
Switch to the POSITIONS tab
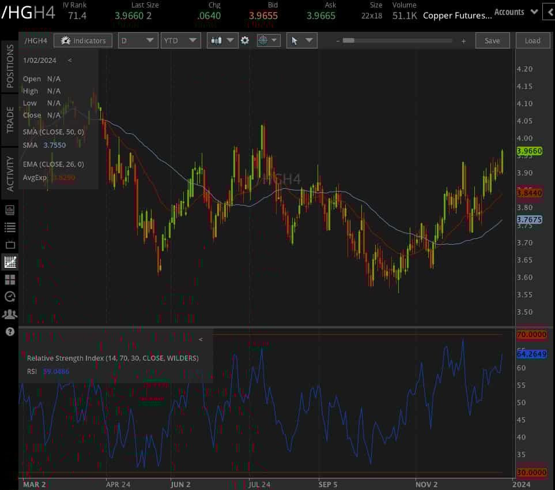(x=10, y=66)
